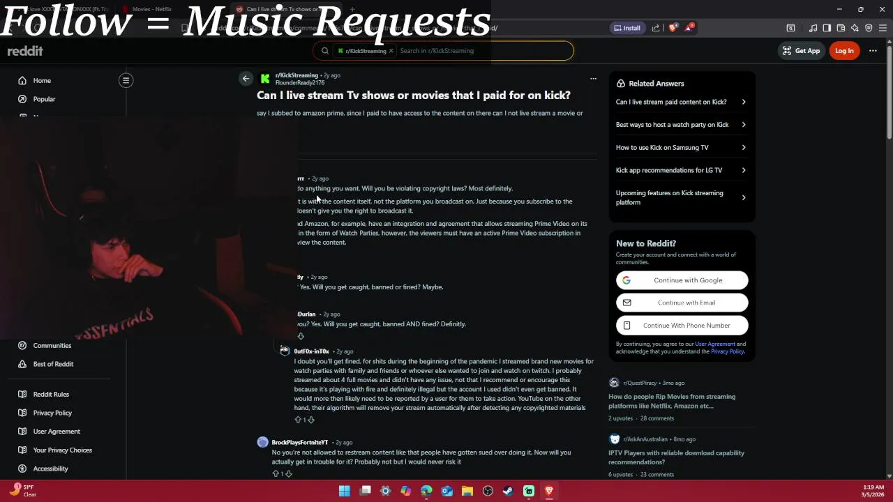Open the sidebar Privacy Policy entry
The height and width of the screenshot is (502, 893).
[52, 413]
